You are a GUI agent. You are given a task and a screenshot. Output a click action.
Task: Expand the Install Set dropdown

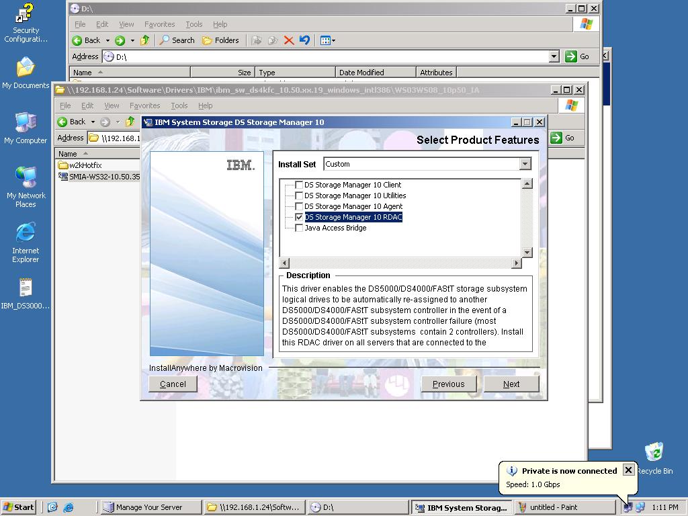tap(525, 164)
